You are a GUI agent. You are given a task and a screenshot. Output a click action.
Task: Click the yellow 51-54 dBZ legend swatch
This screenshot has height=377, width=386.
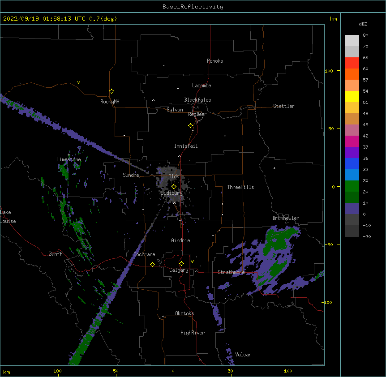pos(352,96)
